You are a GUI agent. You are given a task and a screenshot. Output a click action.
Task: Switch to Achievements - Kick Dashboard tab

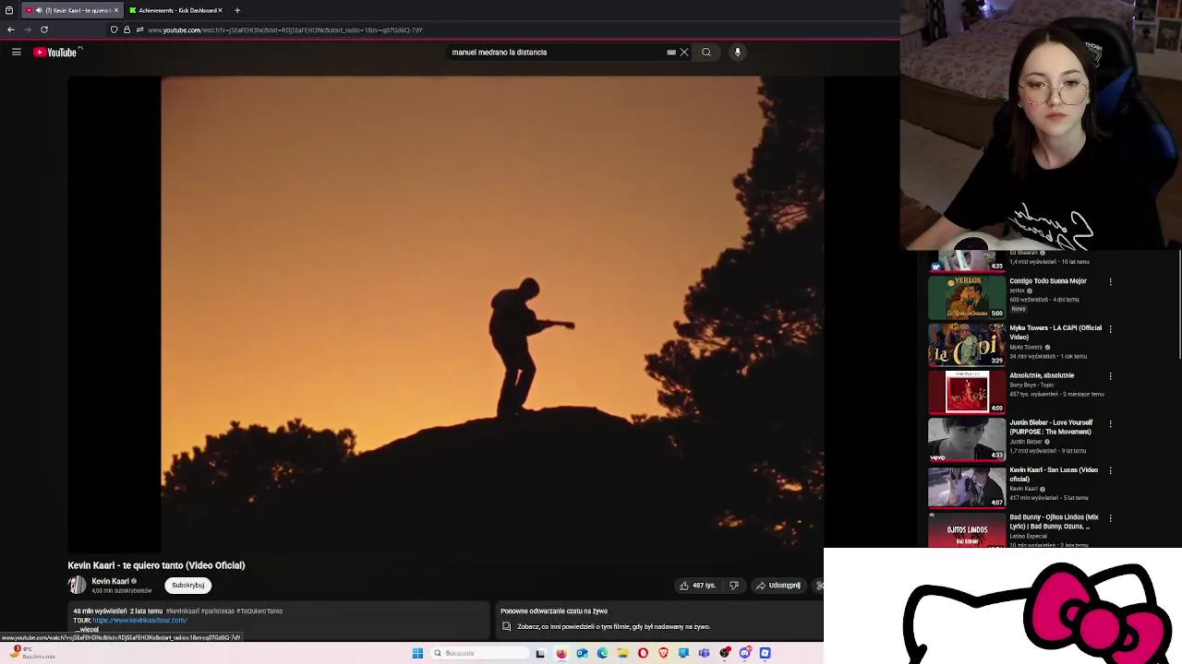[175, 10]
